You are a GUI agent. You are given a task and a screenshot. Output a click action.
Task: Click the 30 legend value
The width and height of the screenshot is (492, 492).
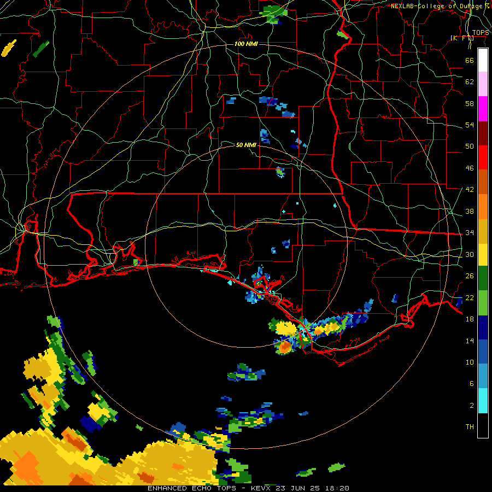click(470, 254)
